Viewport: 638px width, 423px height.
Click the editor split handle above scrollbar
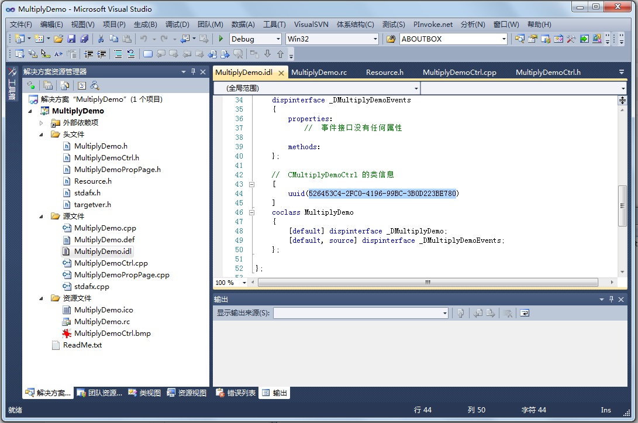pyautogui.click(x=622, y=100)
